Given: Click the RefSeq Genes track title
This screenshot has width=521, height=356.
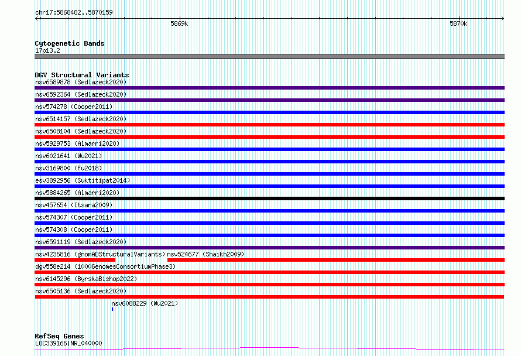Looking at the screenshot, I should click(x=59, y=336).
